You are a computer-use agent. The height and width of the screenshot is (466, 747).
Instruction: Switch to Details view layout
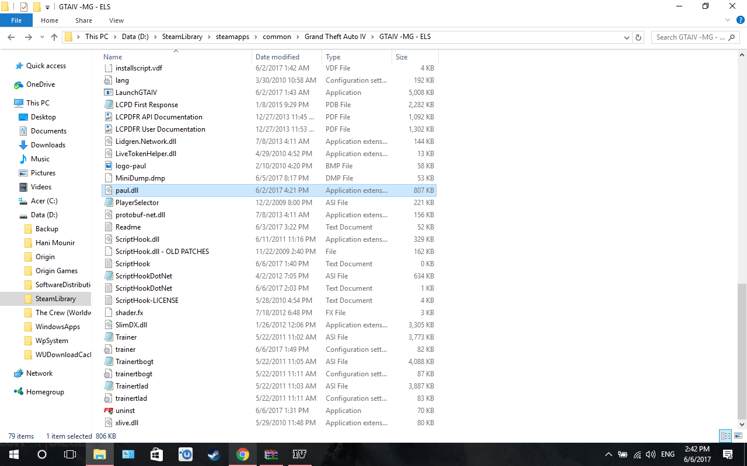tap(726, 436)
